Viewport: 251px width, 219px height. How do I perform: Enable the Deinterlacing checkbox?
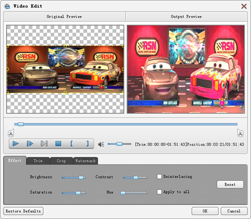(159, 176)
